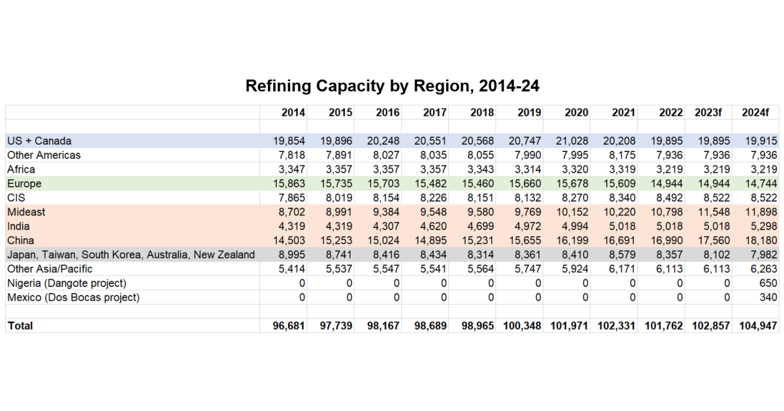Select the Japan group 2014 value 8,995
The image size is (784, 411).
[x=293, y=255]
